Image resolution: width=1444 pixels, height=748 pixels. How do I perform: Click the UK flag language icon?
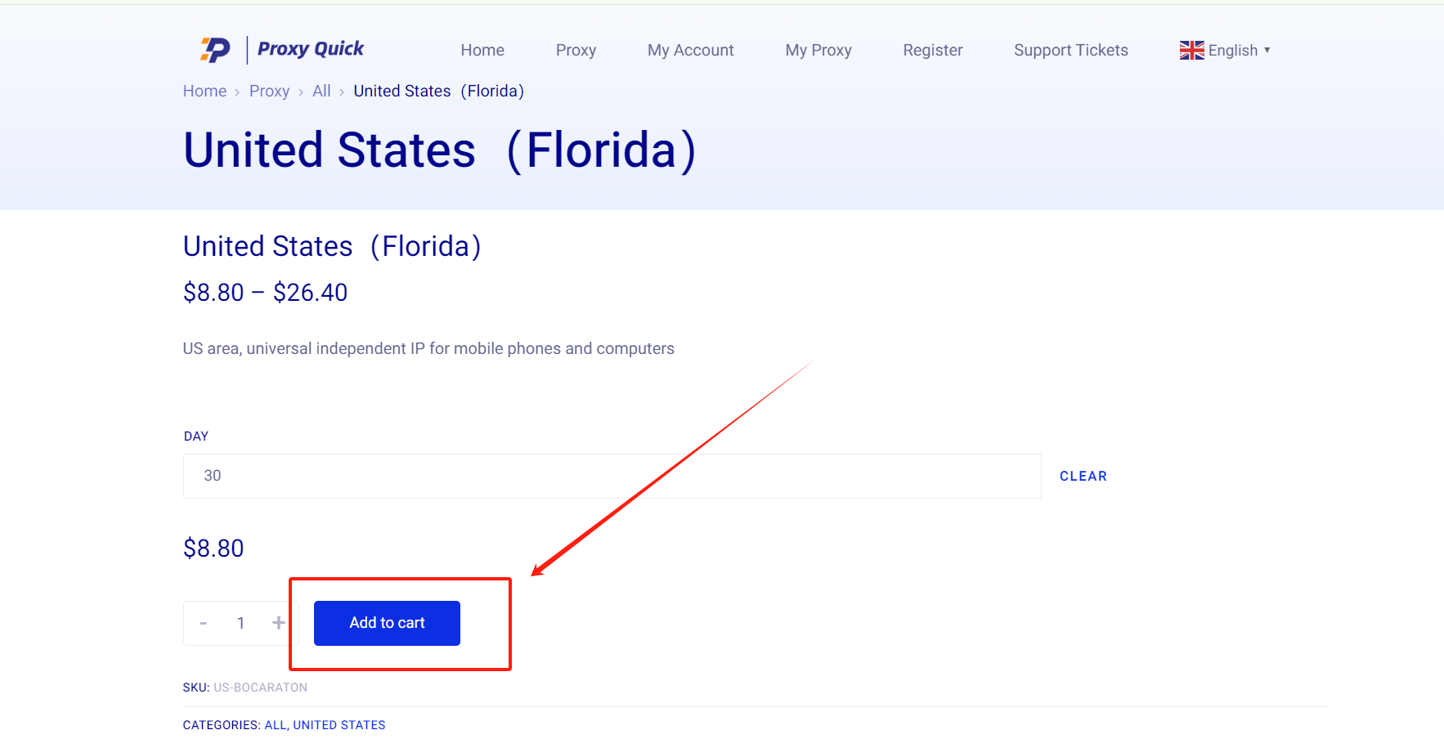pos(1191,50)
